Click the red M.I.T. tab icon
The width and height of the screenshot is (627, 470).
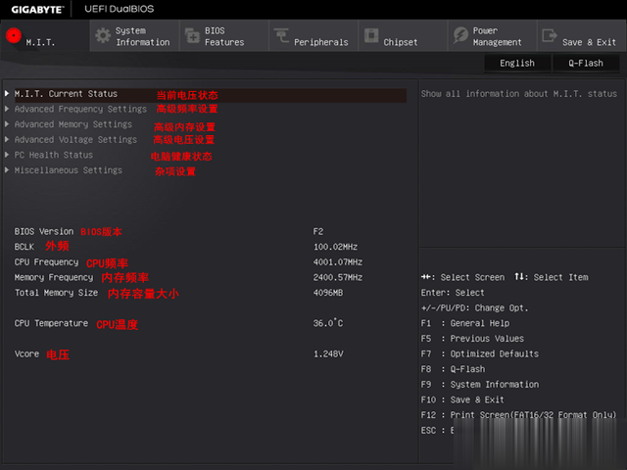click(x=14, y=35)
